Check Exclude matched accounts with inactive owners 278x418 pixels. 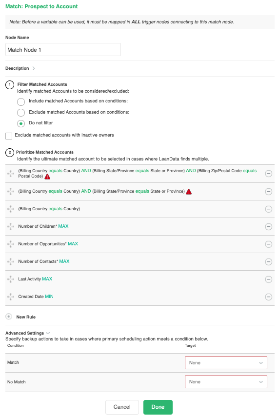(x=9, y=136)
